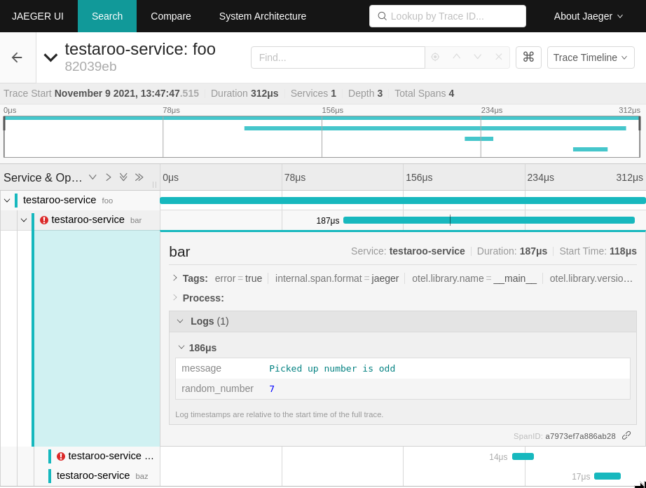Click the Total Spans 4 label

click(x=425, y=93)
